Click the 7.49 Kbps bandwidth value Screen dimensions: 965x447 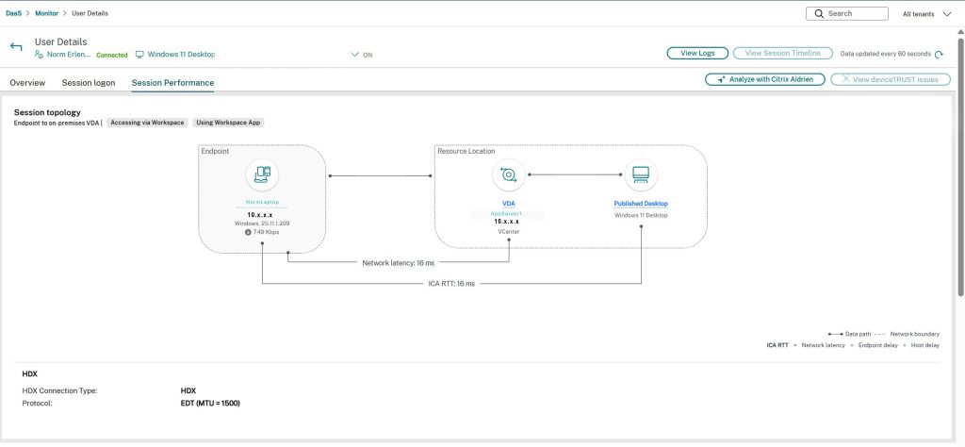[267, 233]
